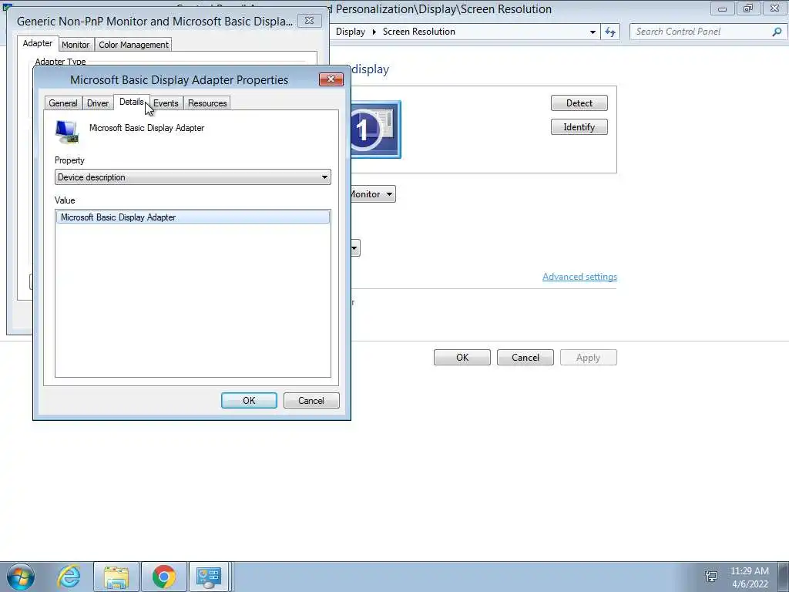The width and height of the screenshot is (789, 592).
Task: Click the Search Control Panel field
Action: 702,32
